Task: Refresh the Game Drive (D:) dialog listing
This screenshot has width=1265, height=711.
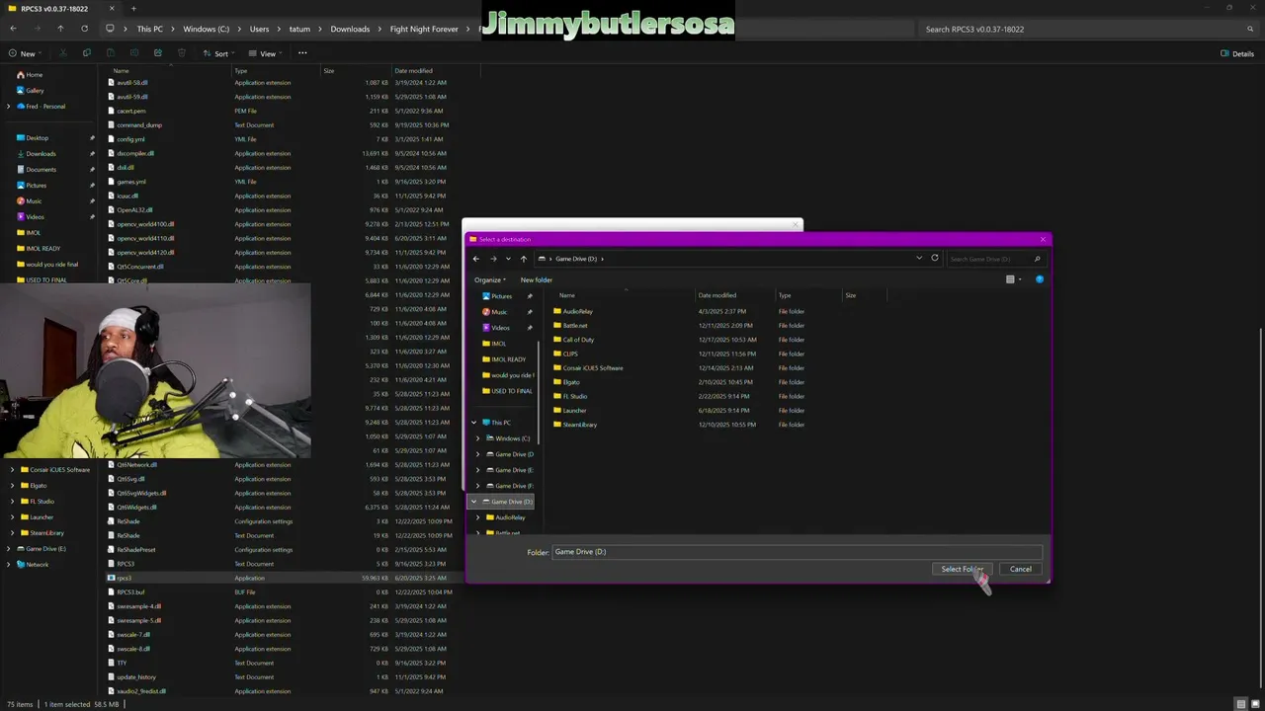Action: coord(935,258)
